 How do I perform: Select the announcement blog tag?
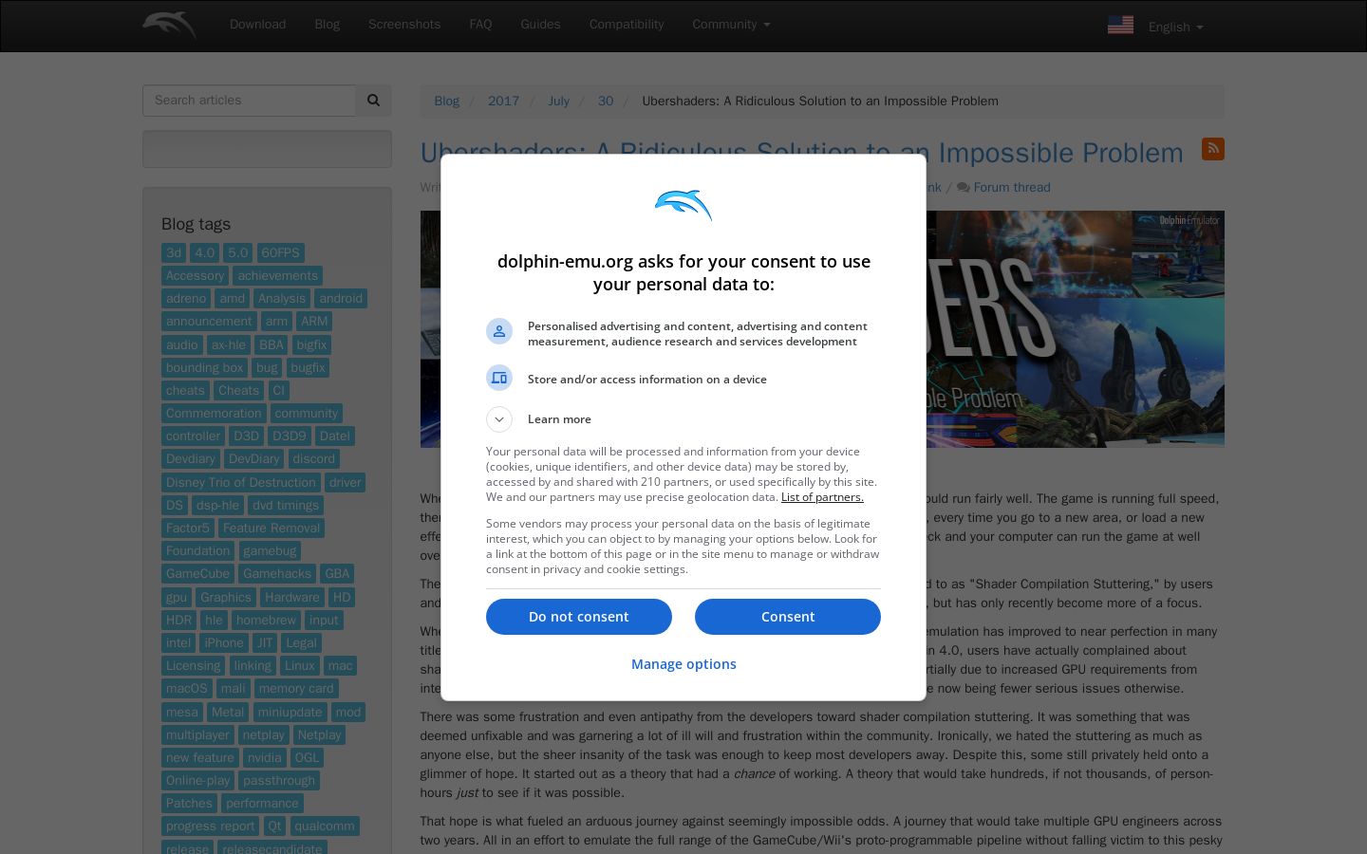click(209, 321)
